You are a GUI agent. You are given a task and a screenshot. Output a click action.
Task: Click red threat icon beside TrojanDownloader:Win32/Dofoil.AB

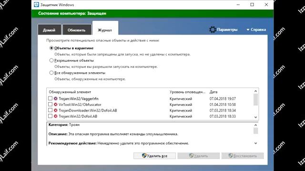point(56,110)
